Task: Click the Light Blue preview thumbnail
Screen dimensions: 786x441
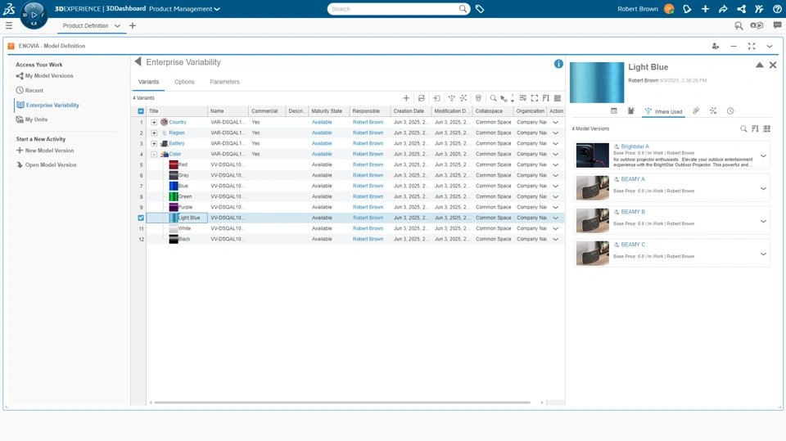Action: (x=597, y=82)
